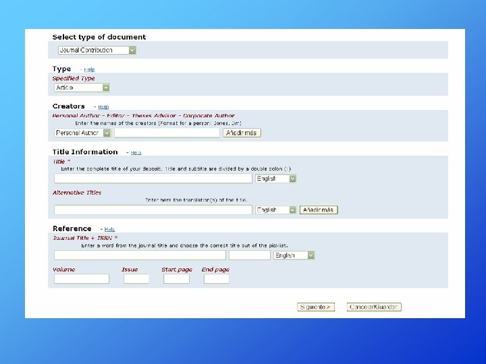Focus the Volume input field
This screenshot has width=486, height=364.
point(82,278)
